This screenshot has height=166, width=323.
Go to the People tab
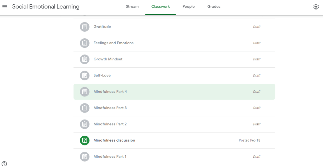coord(188,7)
